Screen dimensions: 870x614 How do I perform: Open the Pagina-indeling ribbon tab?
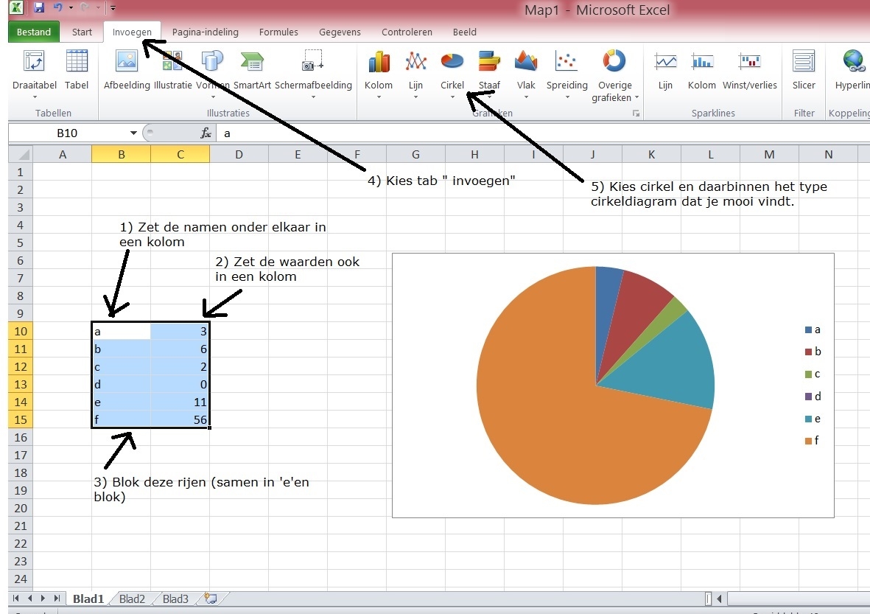click(x=205, y=32)
